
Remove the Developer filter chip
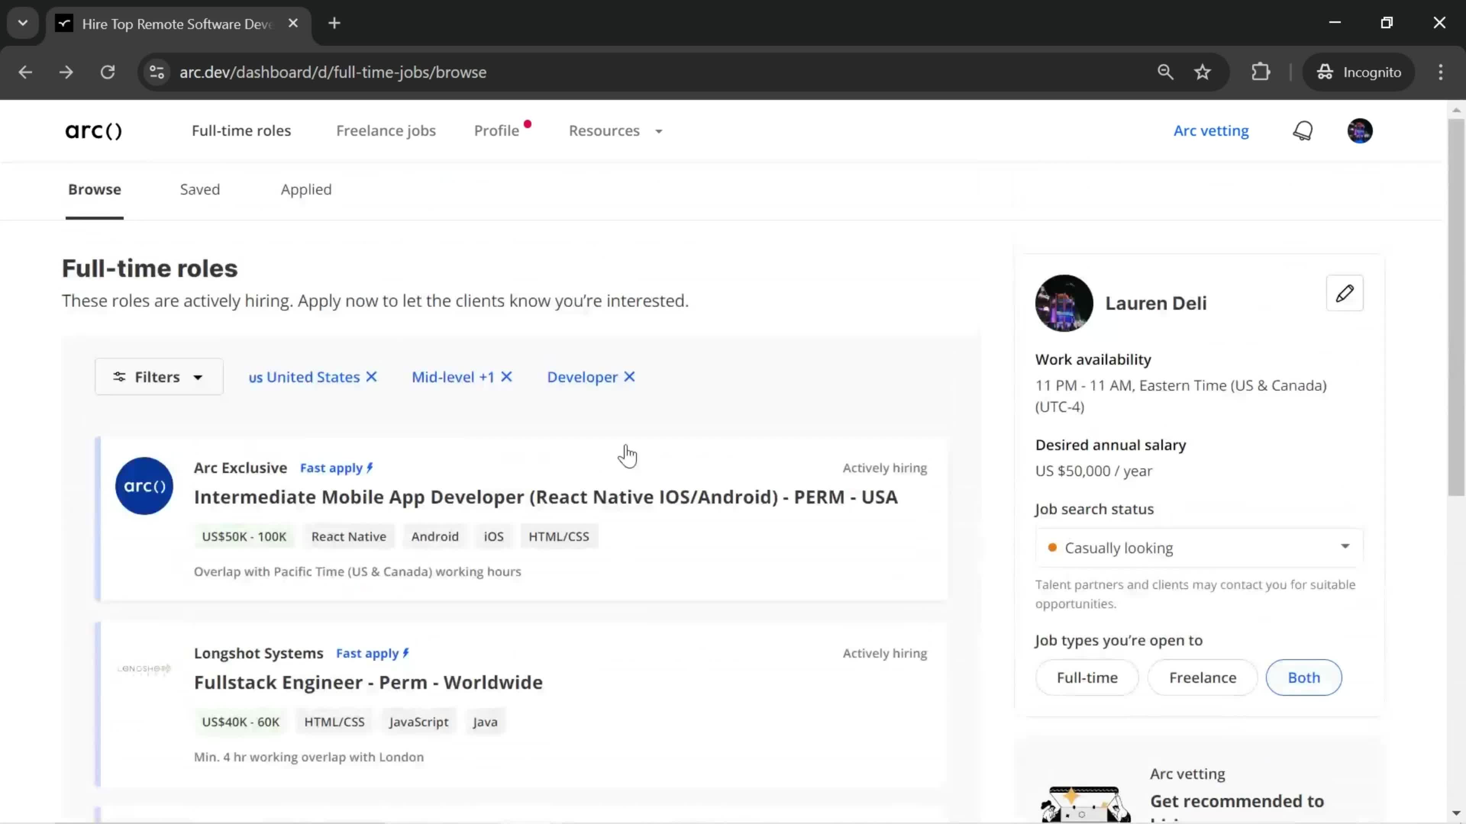(630, 377)
